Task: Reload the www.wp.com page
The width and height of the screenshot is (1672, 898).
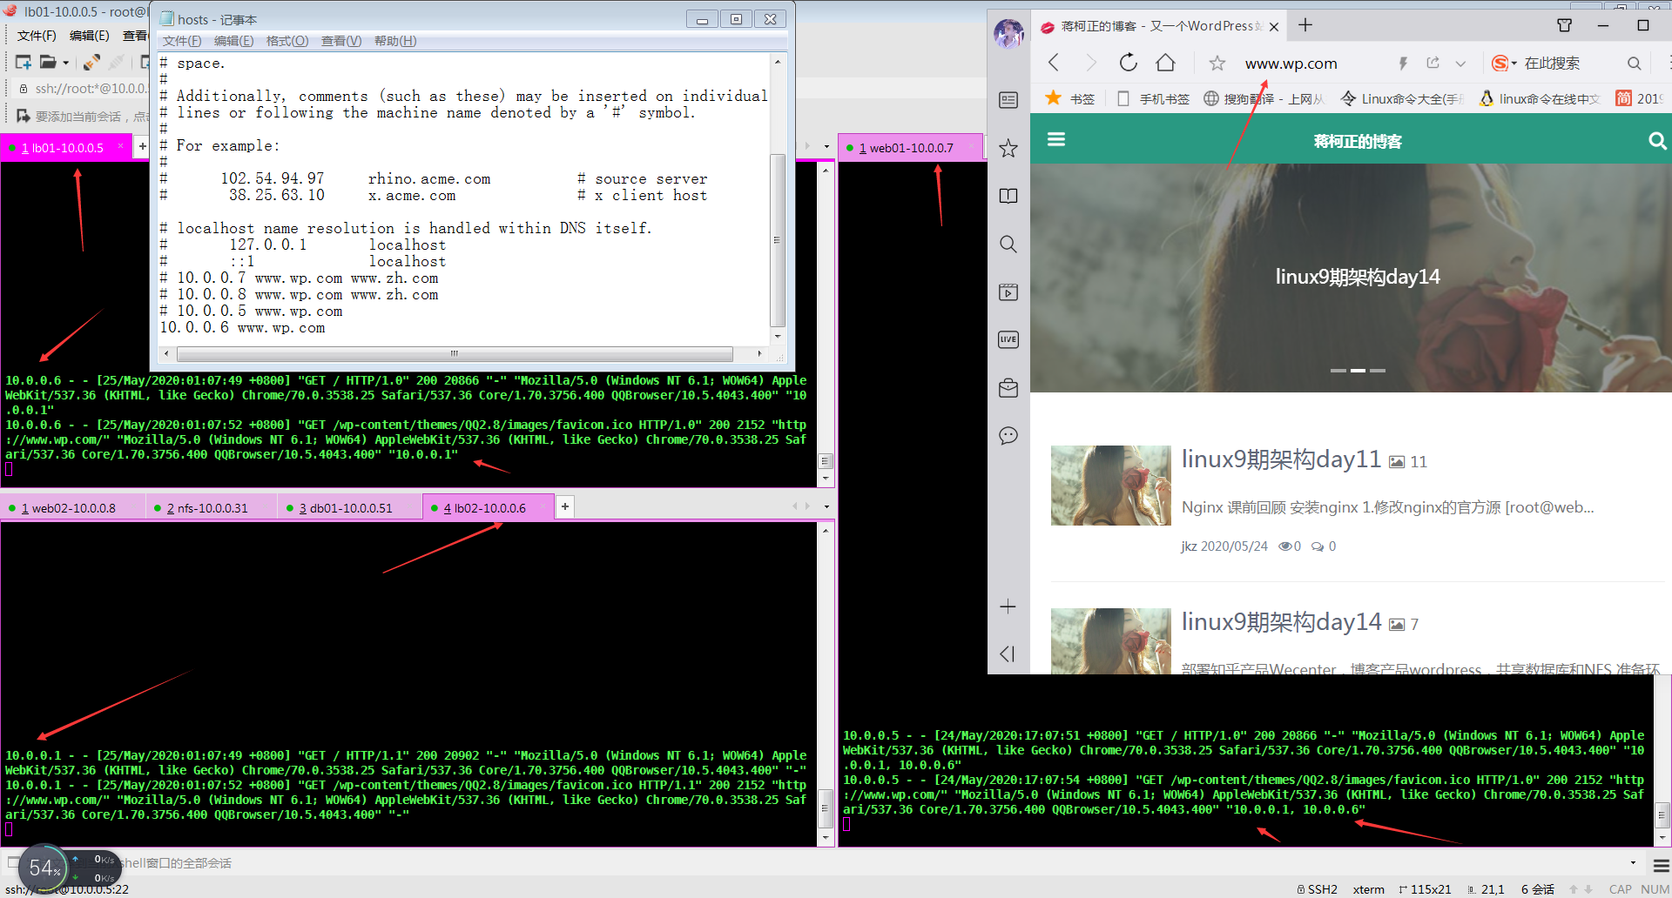Action: (1129, 63)
